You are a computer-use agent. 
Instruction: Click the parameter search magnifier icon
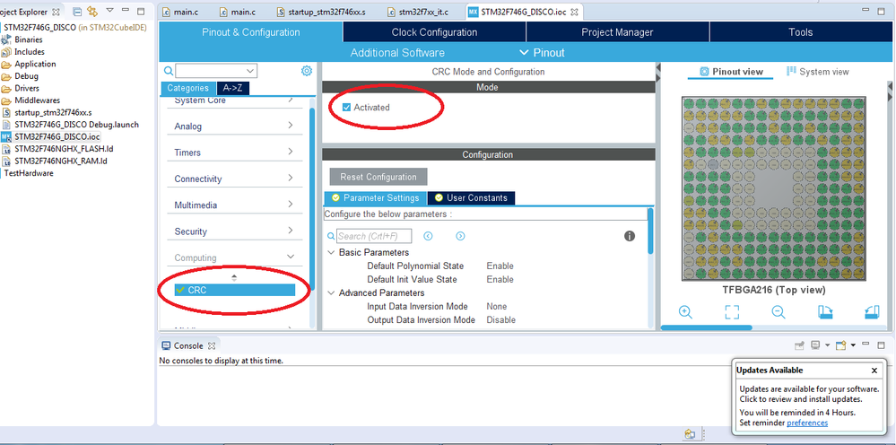331,236
